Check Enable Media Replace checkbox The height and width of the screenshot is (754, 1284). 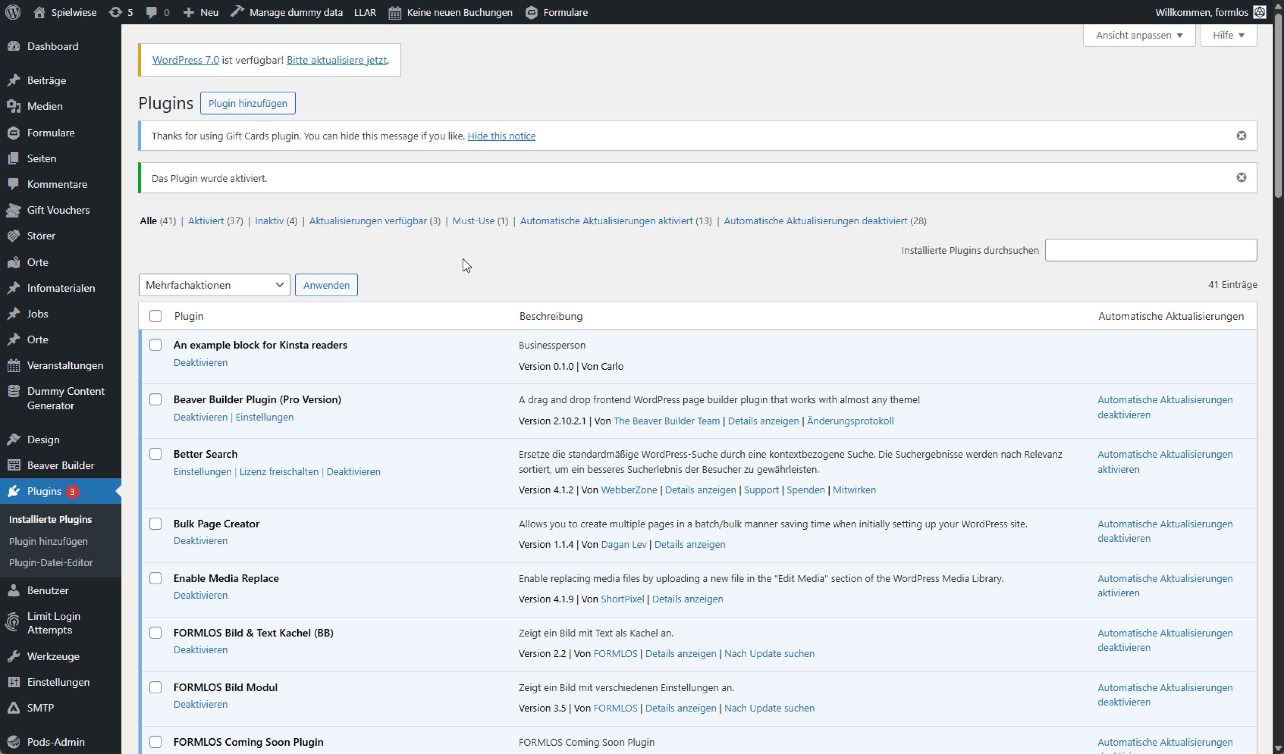pyautogui.click(x=155, y=578)
